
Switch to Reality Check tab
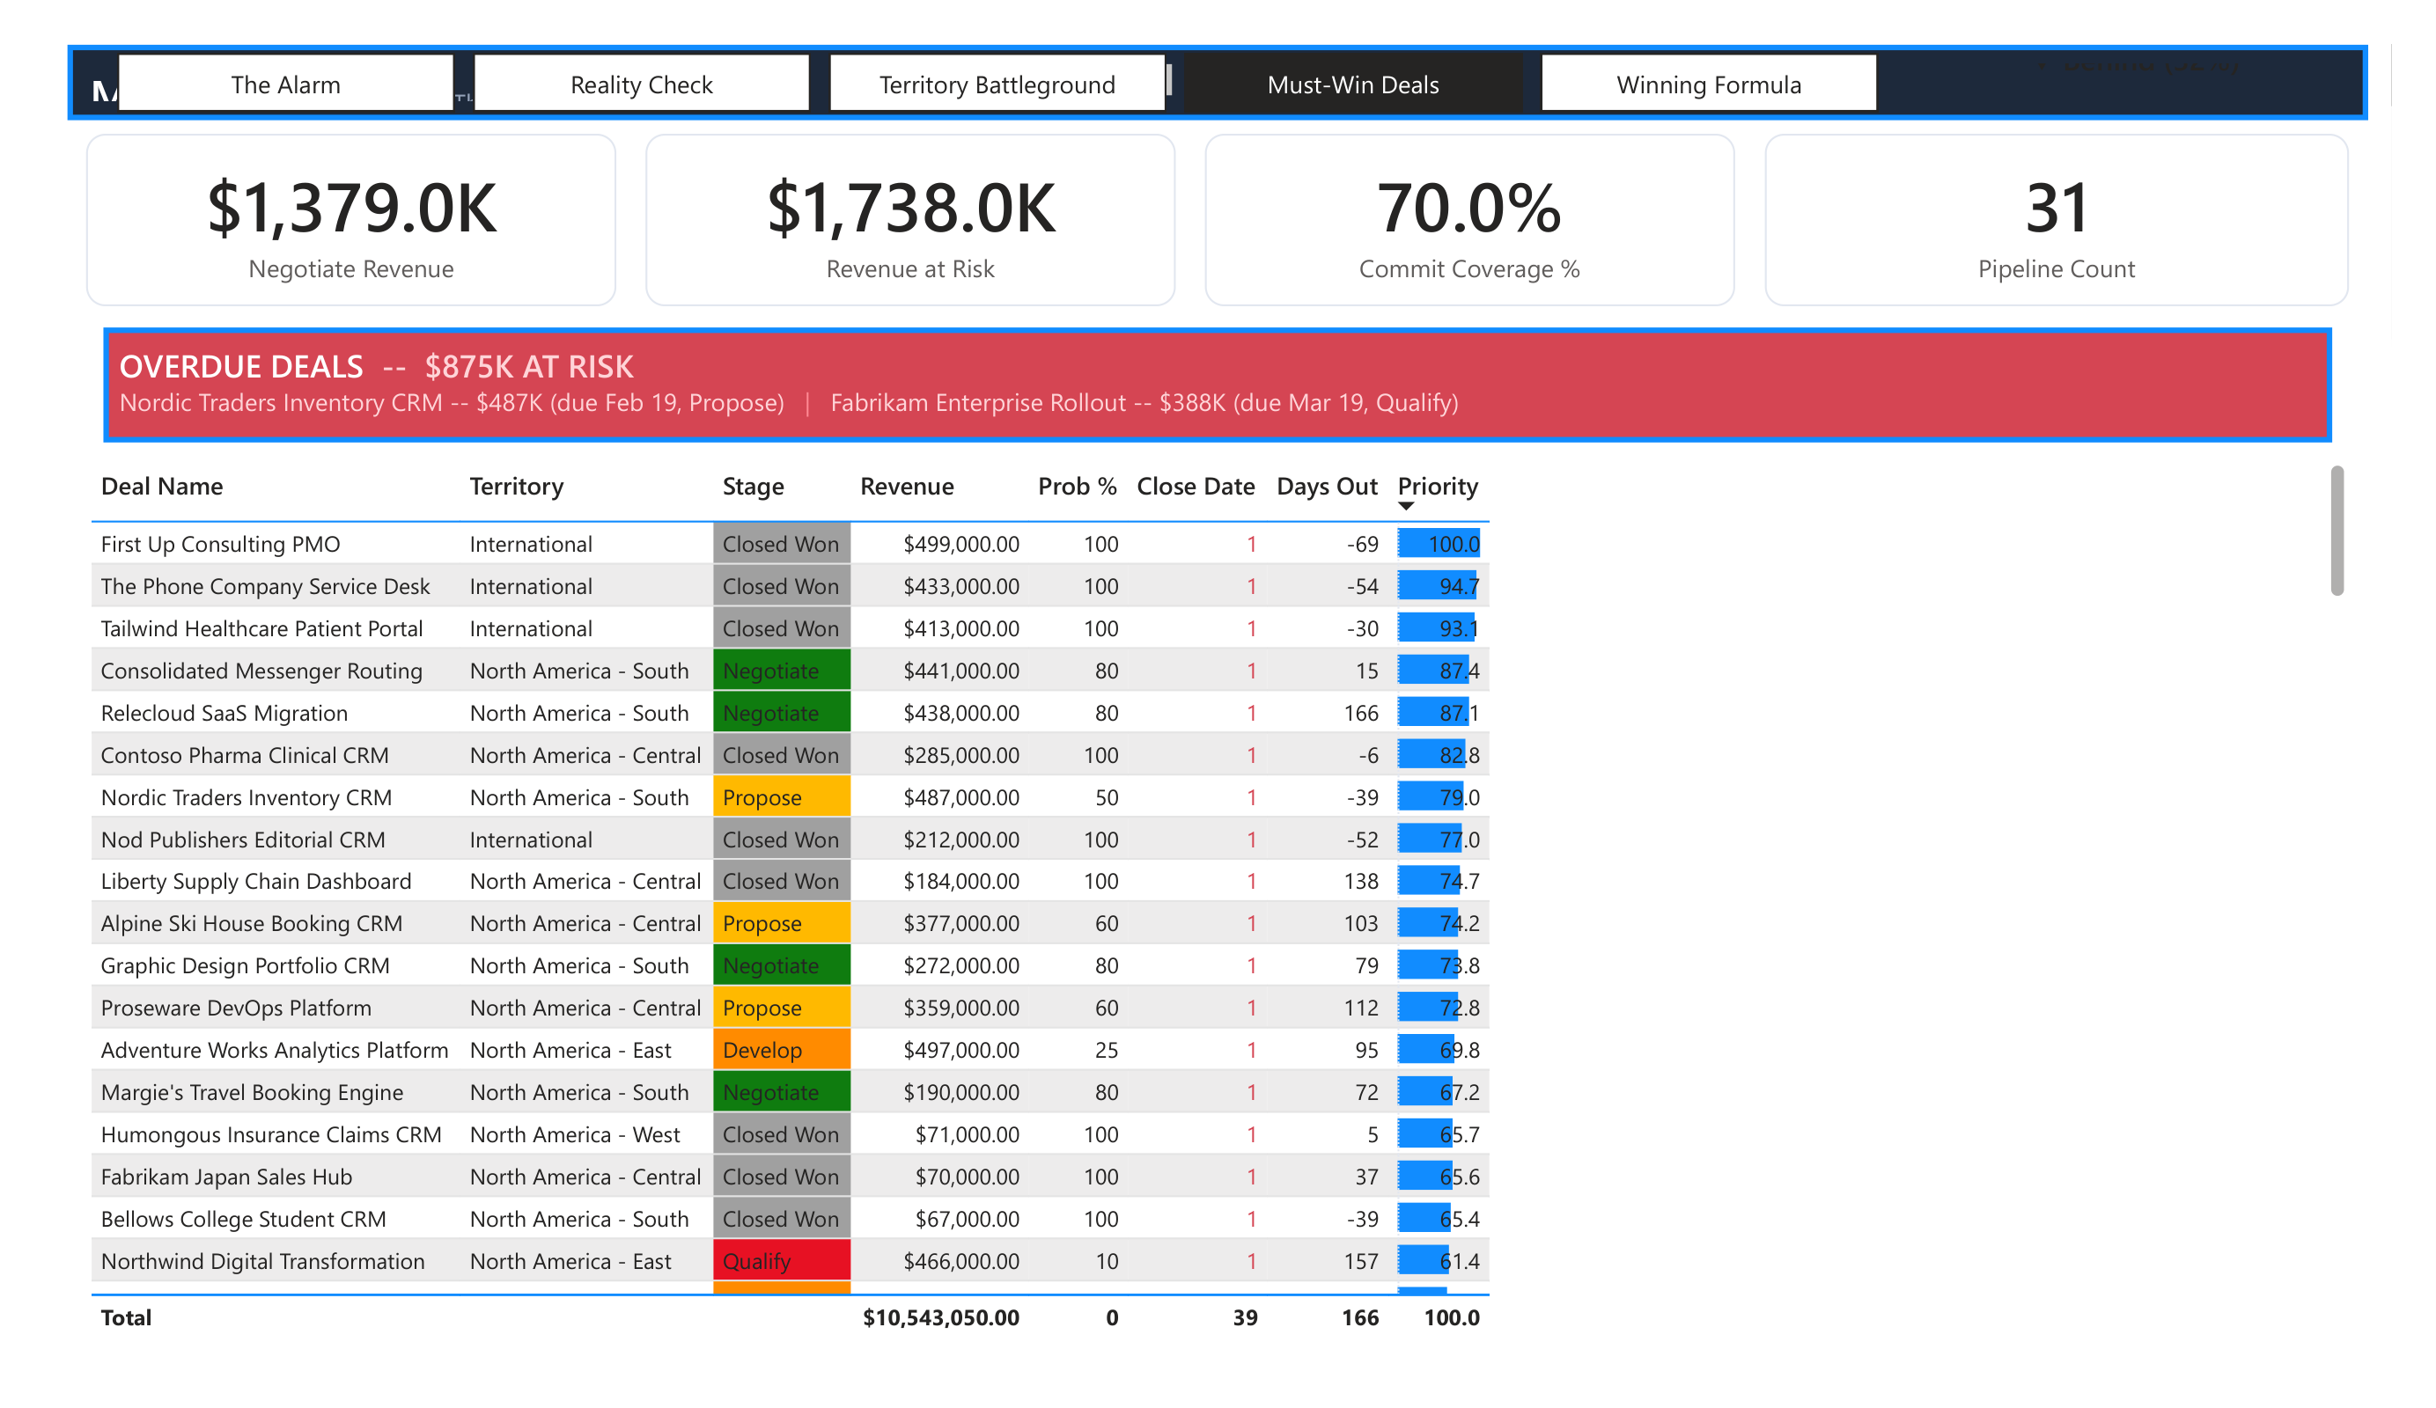pyautogui.click(x=641, y=84)
